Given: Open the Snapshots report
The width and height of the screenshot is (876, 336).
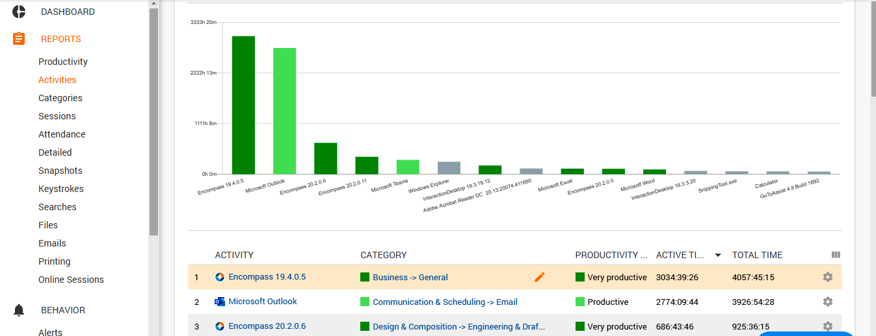Looking at the screenshot, I should point(60,171).
